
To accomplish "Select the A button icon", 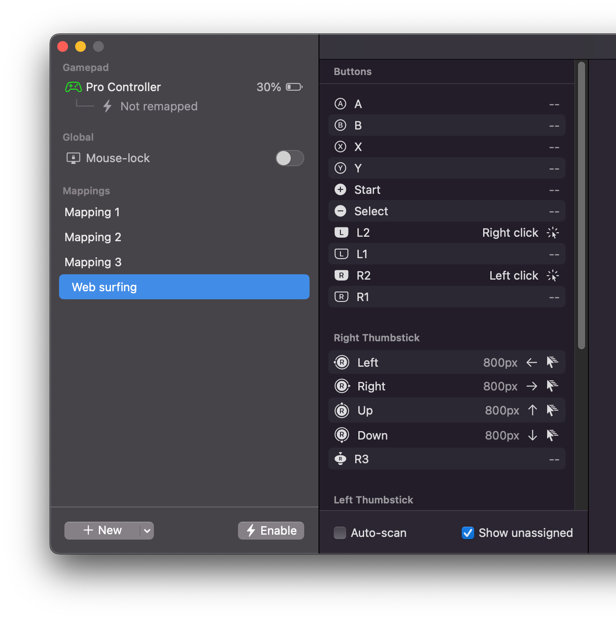I will coord(340,104).
